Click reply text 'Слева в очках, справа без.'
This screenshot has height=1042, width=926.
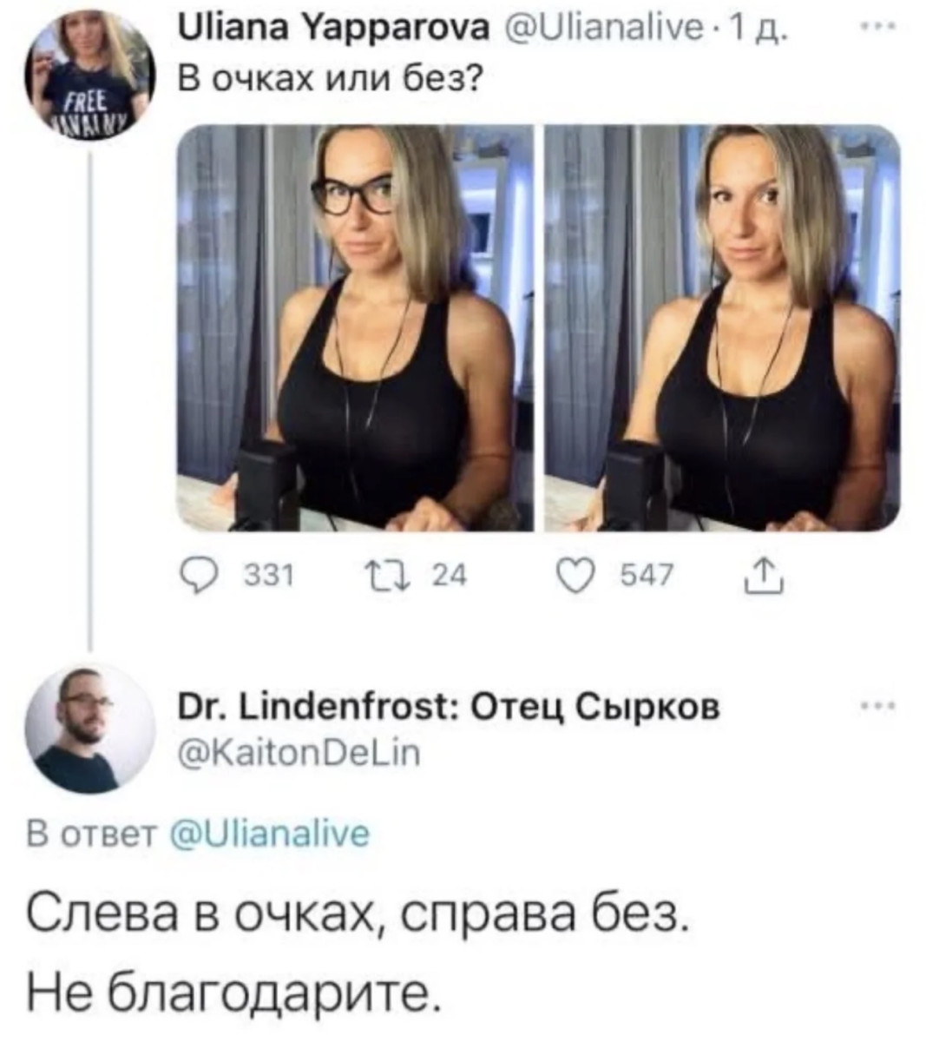pyautogui.click(x=359, y=919)
